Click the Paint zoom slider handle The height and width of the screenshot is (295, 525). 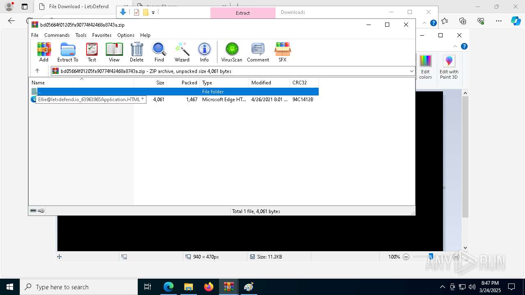(431, 257)
